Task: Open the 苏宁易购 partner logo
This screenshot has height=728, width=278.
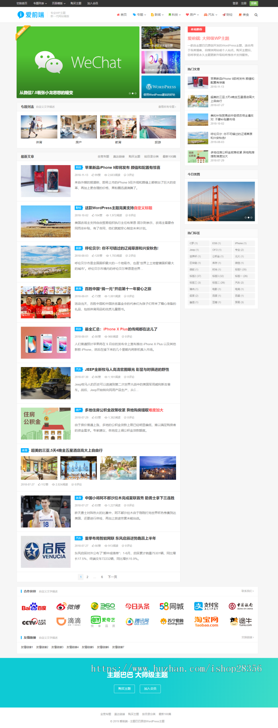Action: pyautogui.click(x=172, y=621)
